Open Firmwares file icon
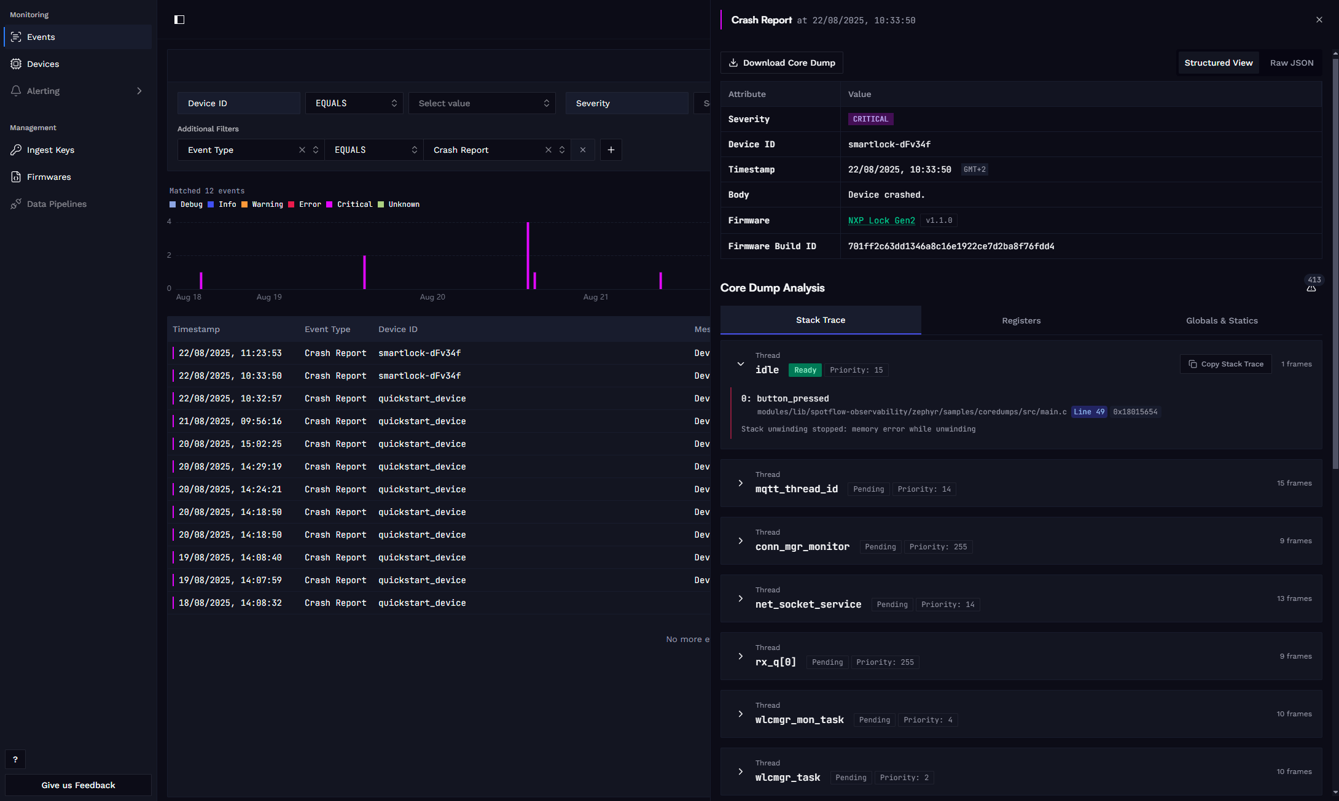Image resolution: width=1339 pixels, height=801 pixels. 16,177
